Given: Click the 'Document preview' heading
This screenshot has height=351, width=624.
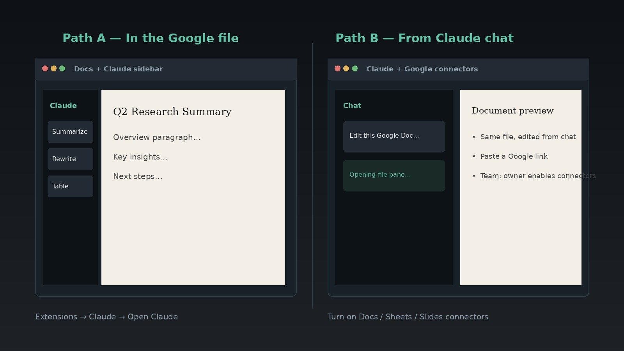Looking at the screenshot, I should (x=512, y=111).
